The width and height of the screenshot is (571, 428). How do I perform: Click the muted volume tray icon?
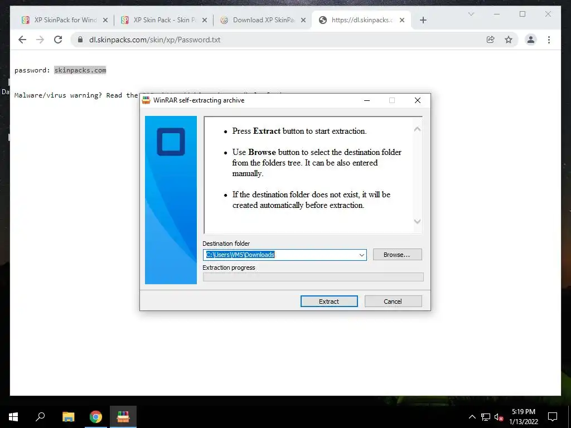point(499,417)
